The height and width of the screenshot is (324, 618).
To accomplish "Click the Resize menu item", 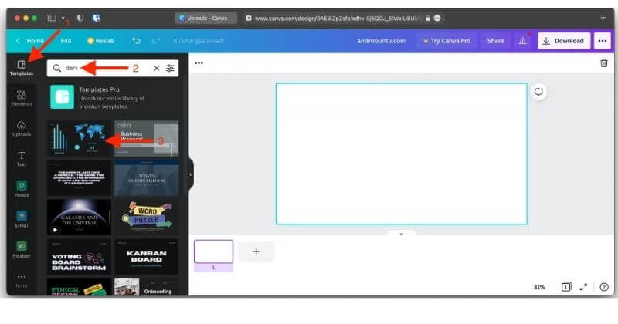I will click(100, 41).
